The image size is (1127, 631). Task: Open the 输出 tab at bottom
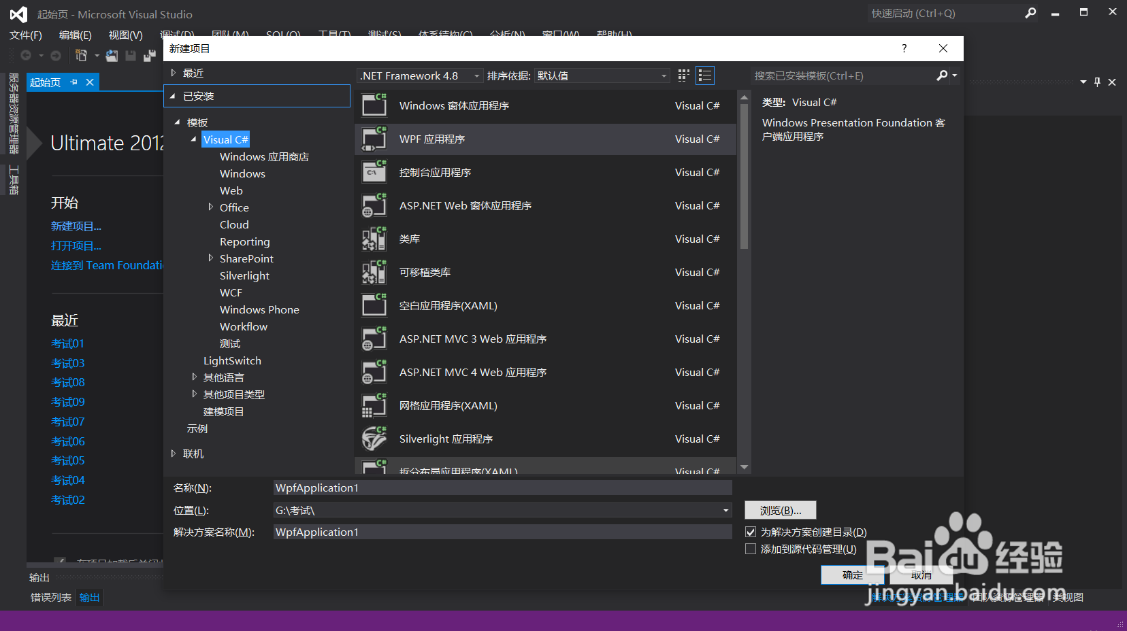pos(90,597)
